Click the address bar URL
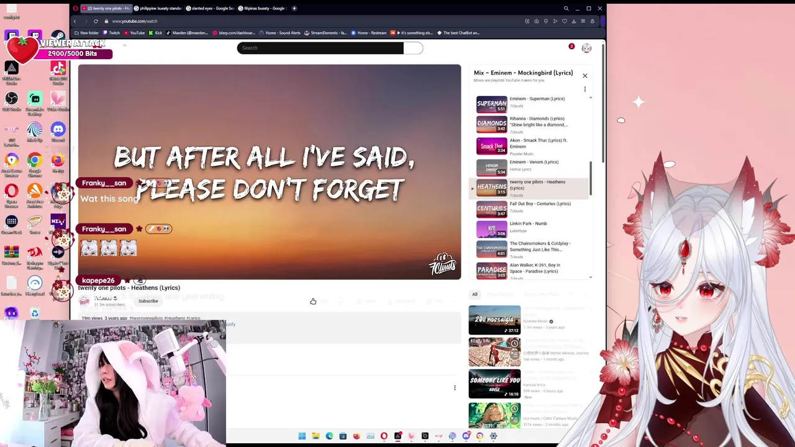Screen dimensions: 795x447 [134, 21]
